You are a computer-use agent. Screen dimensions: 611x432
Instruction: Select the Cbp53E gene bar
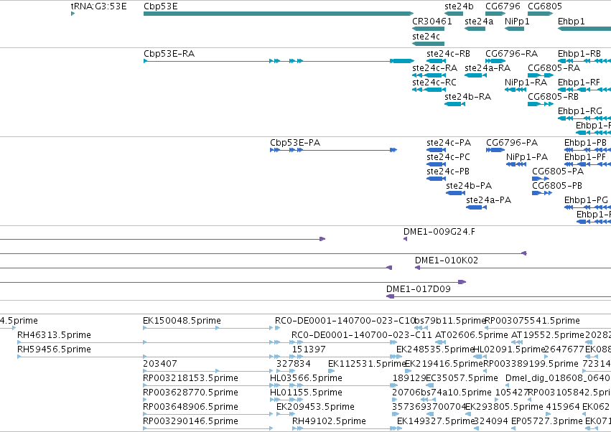(279, 14)
